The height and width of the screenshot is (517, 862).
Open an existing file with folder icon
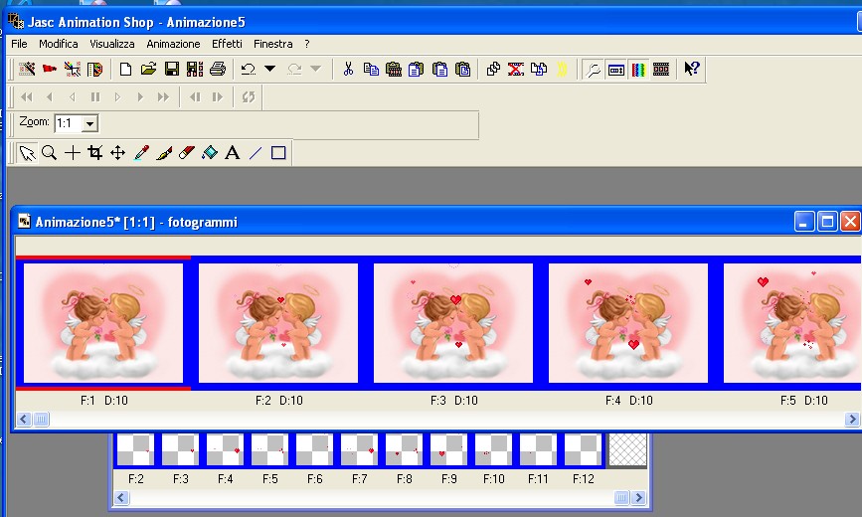148,69
